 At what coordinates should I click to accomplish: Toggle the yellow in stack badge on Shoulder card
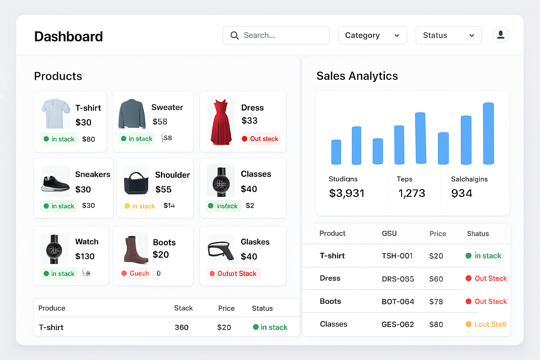pyautogui.click(x=140, y=206)
